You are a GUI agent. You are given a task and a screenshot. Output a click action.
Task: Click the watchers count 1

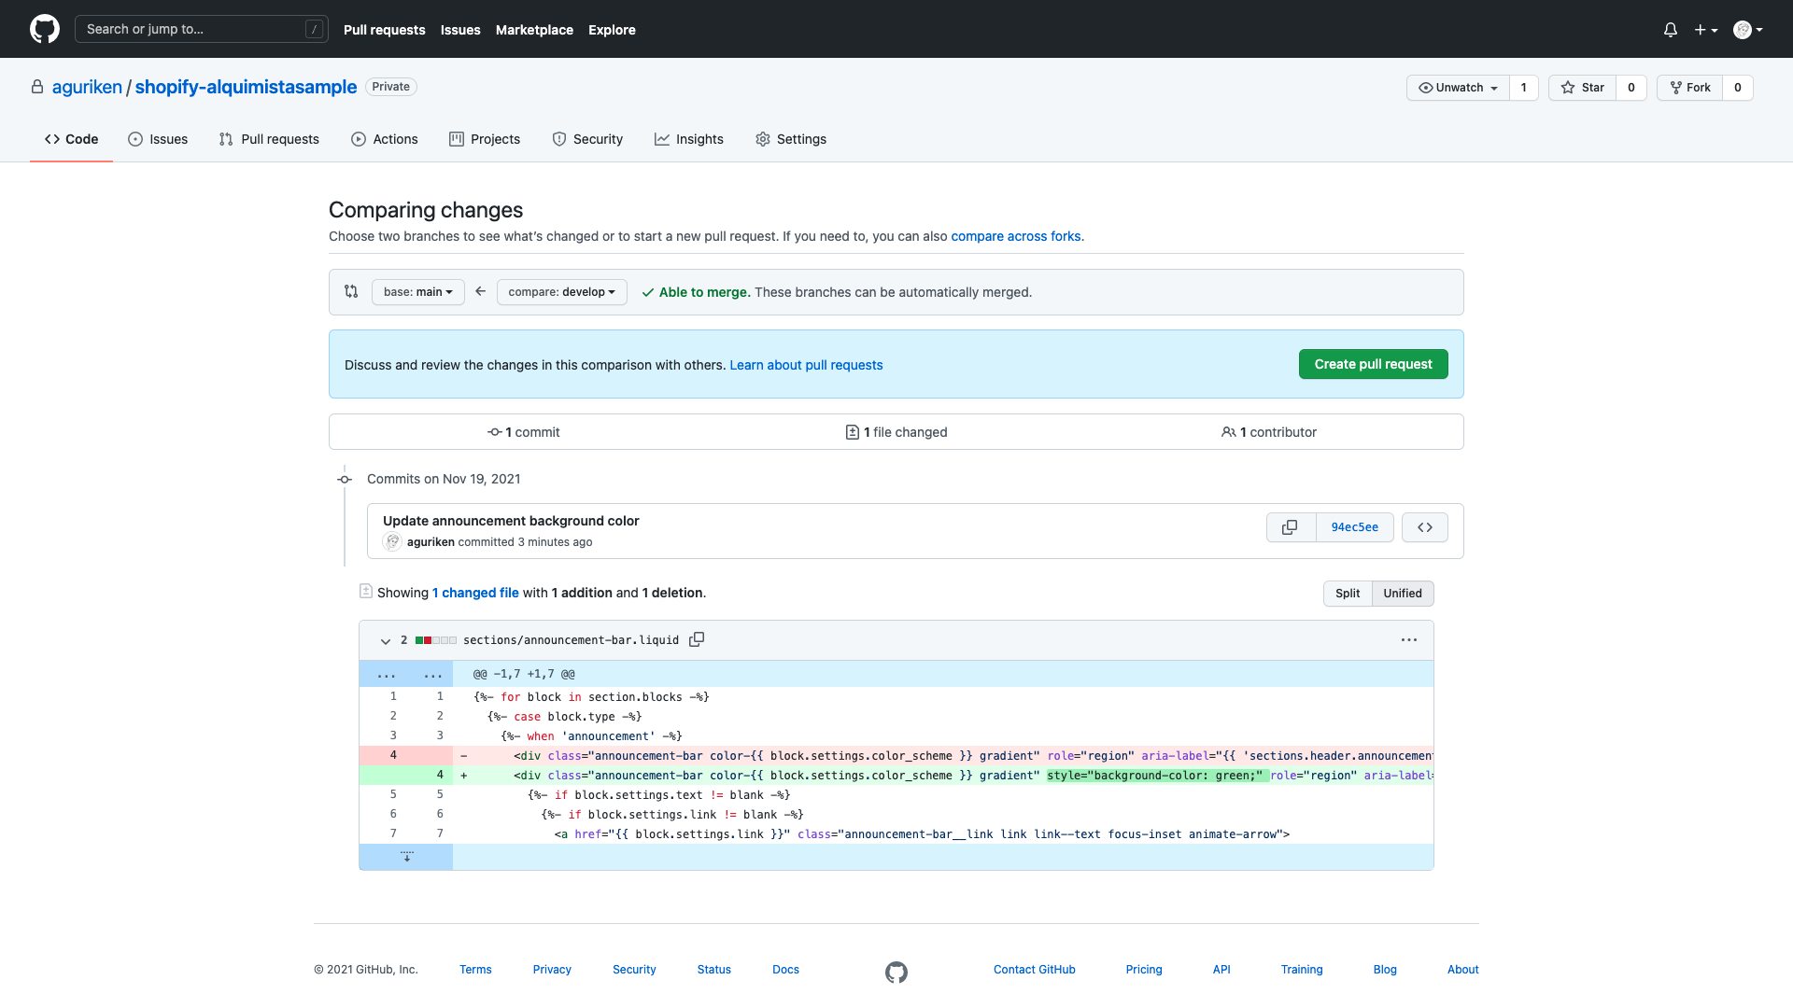(1523, 88)
